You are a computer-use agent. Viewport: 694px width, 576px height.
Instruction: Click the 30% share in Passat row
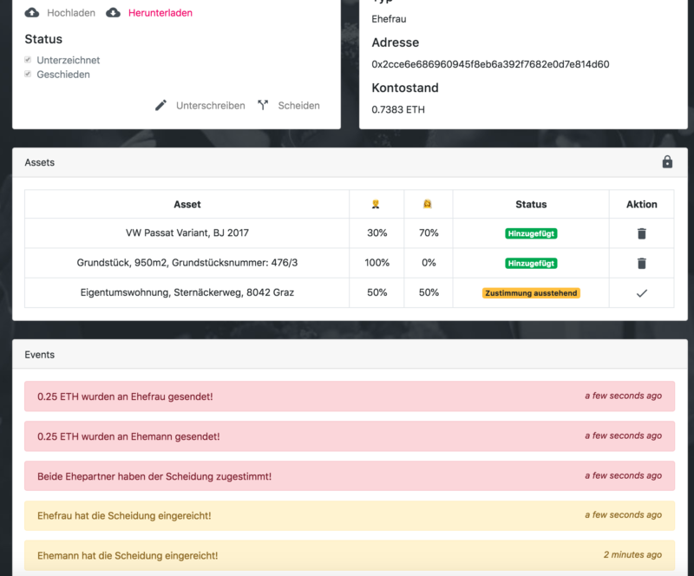coord(377,232)
